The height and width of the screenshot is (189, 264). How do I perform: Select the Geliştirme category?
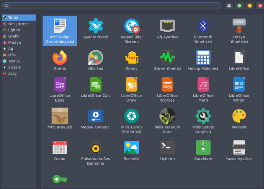tap(19, 24)
